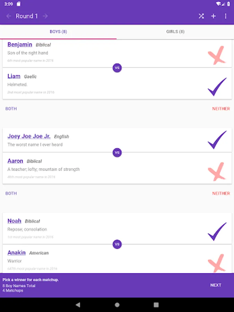Toggle the pink X mark for Benjamin
Screen dimensions: 234x312
coord(217,55)
